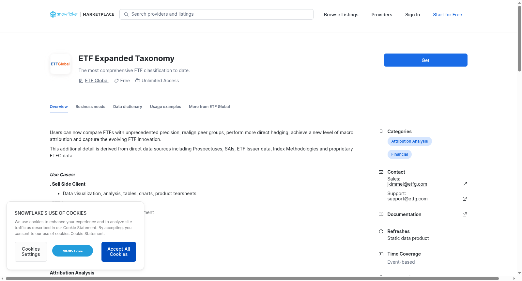
Task: Click the support@etfg.com email link
Action: coord(407,199)
